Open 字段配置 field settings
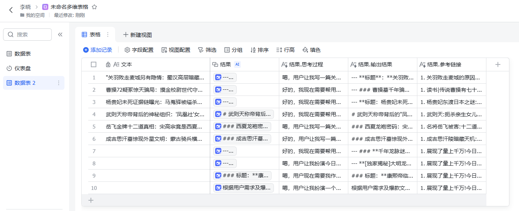The width and height of the screenshot is (519, 211). 139,50
